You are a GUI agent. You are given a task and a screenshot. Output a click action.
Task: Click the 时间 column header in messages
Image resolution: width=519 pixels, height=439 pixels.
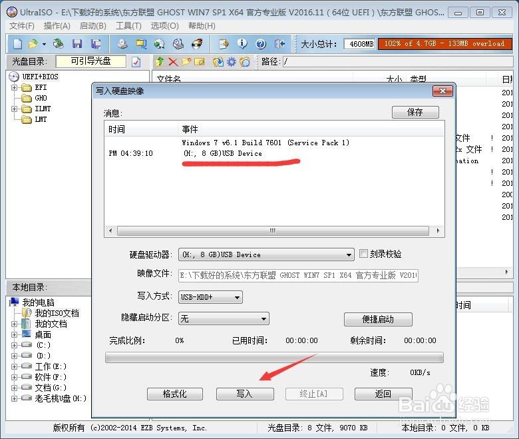click(141, 129)
